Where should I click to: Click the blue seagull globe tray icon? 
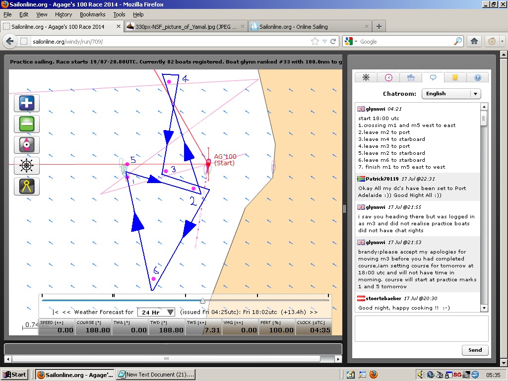coord(475,375)
